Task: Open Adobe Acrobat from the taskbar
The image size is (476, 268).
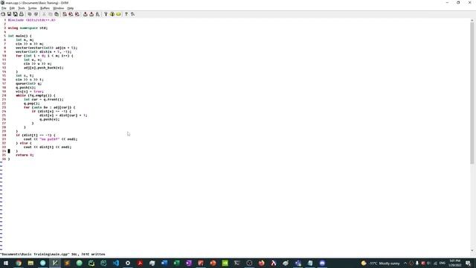Action: pyautogui.click(x=140, y=263)
